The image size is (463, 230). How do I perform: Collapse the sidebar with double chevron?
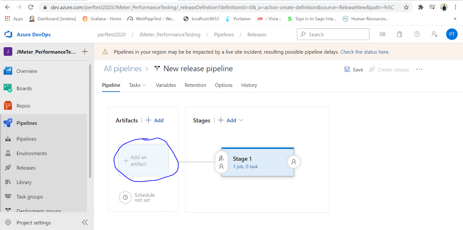(85, 222)
